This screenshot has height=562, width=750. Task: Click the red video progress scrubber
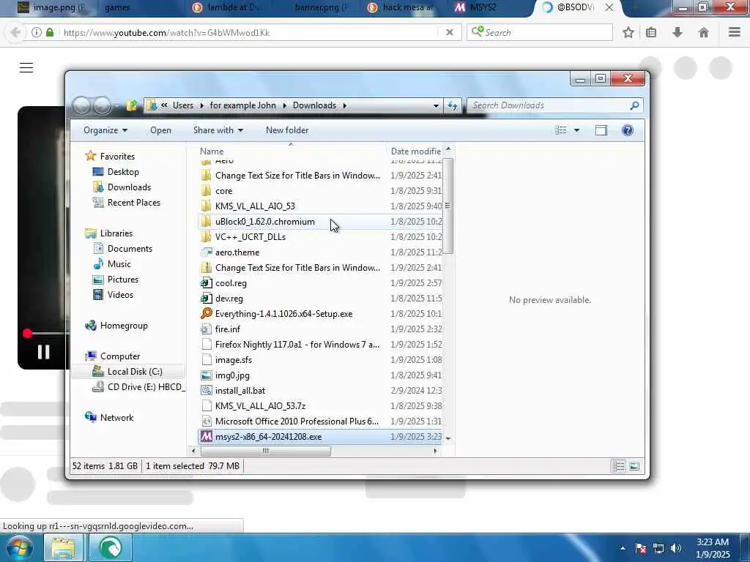click(x=27, y=334)
